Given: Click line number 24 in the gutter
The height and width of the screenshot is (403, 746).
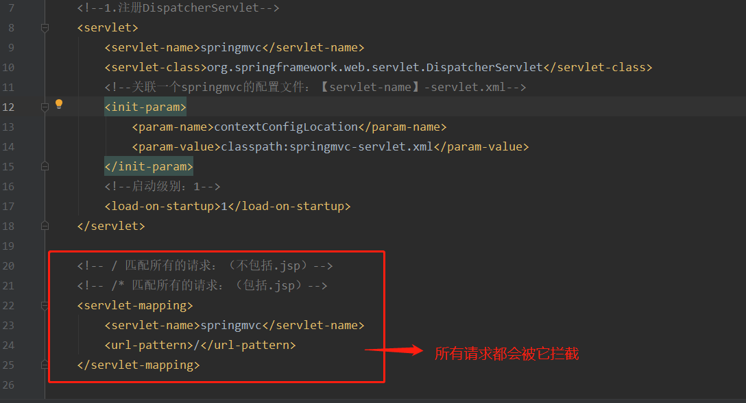Looking at the screenshot, I should click(x=8, y=346).
